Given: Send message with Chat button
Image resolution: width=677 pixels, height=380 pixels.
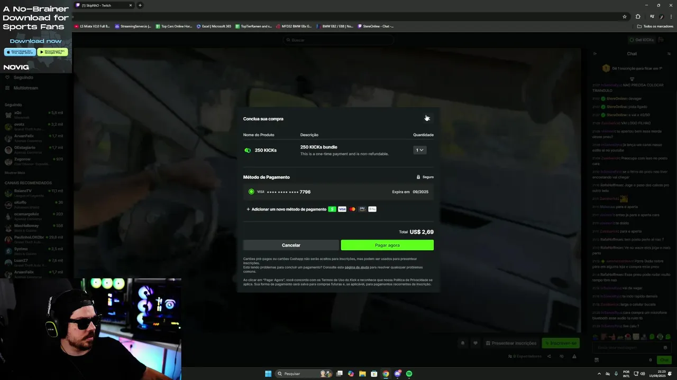Looking at the screenshot, I should (x=664, y=360).
